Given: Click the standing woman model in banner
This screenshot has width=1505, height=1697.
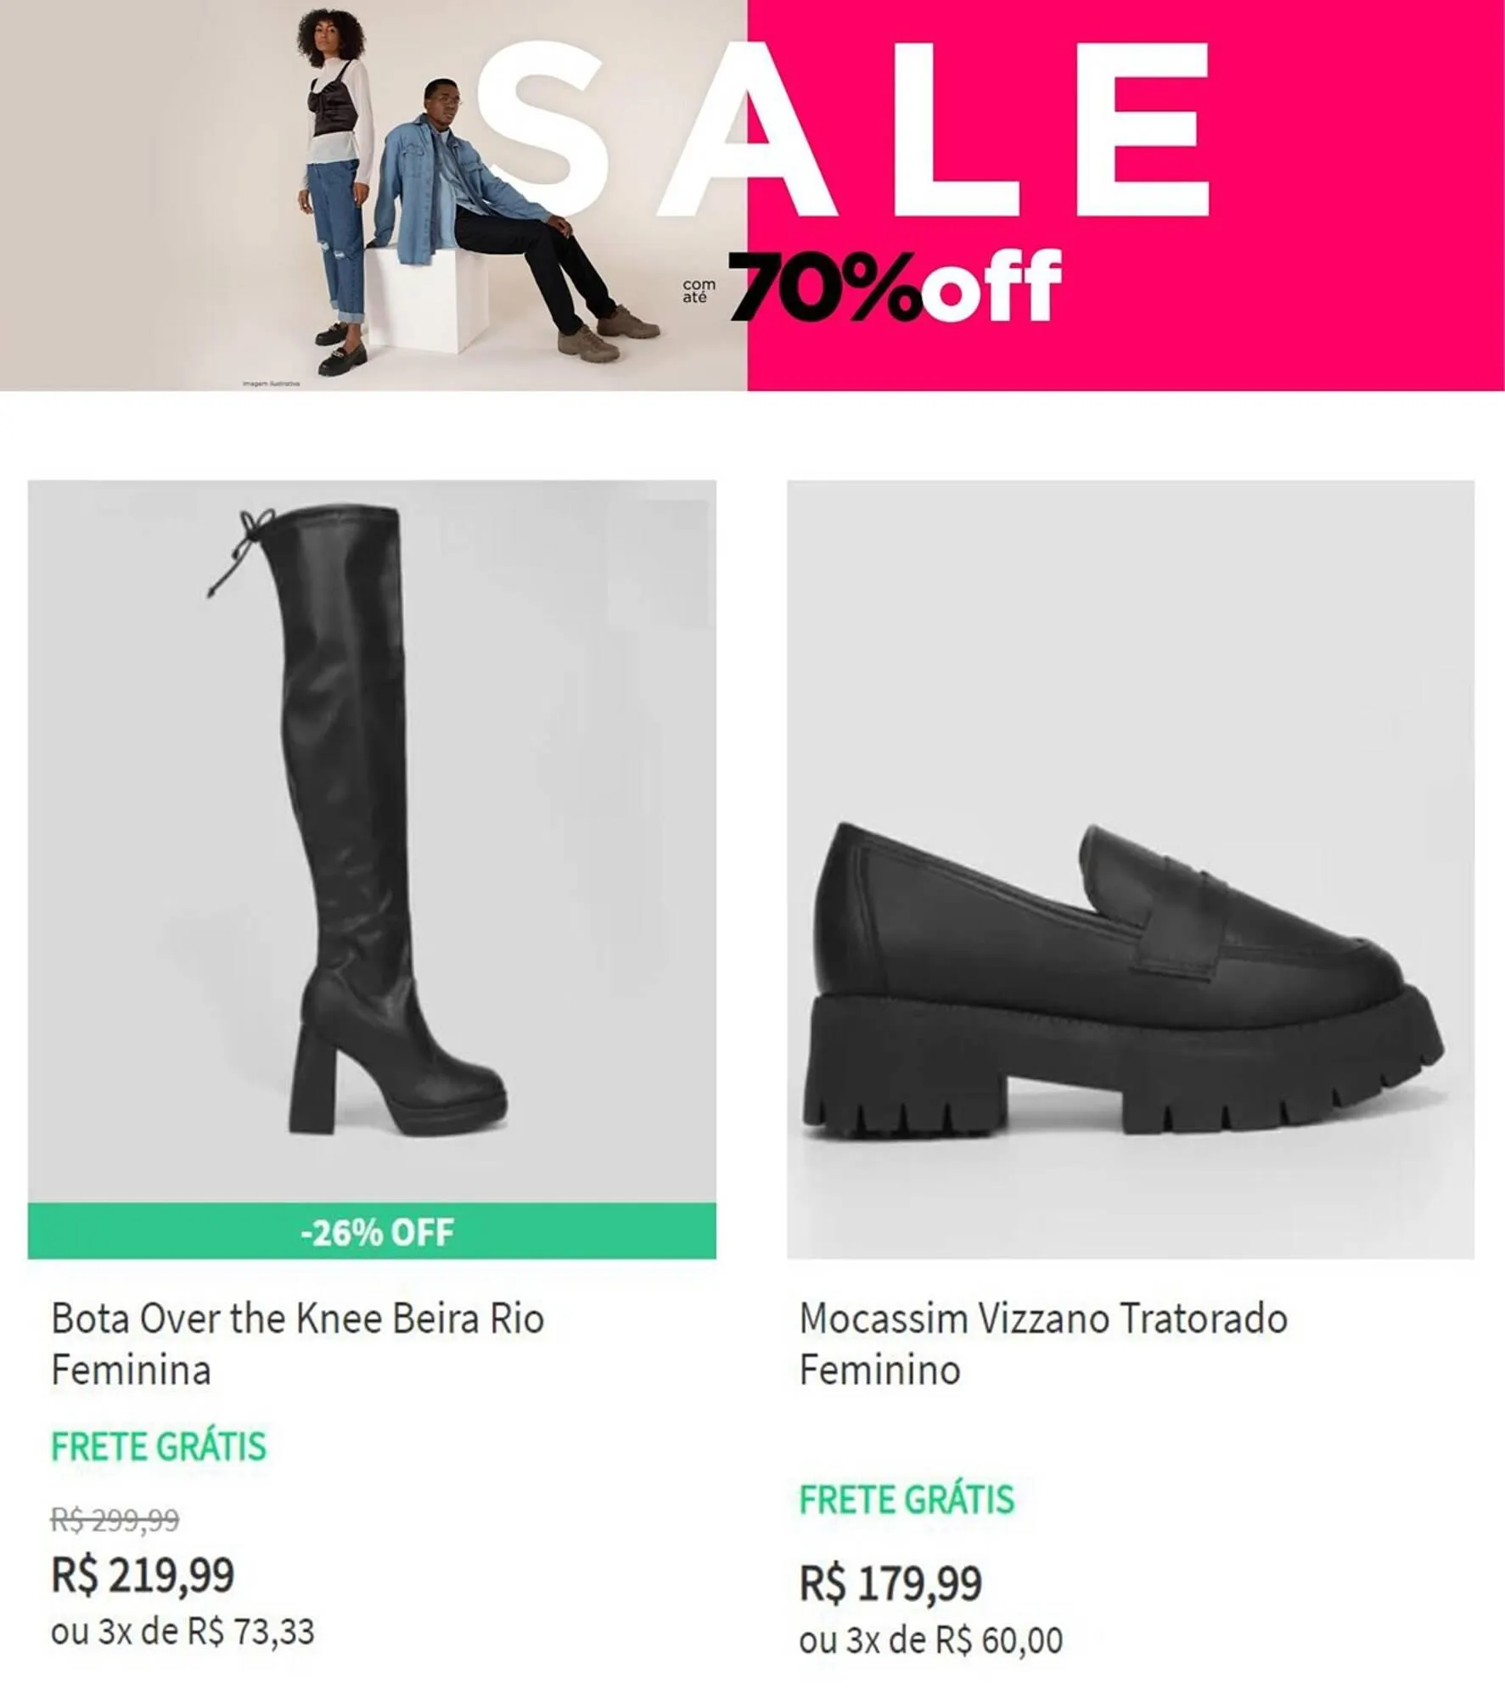Looking at the screenshot, I should 335,187.
